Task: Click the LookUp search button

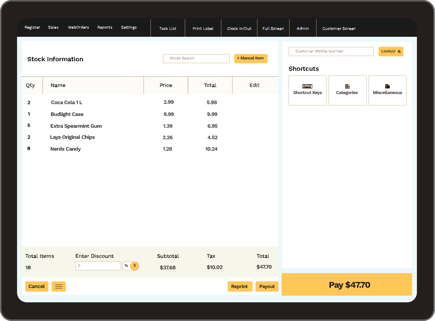Action: click(x=391, y=51)
